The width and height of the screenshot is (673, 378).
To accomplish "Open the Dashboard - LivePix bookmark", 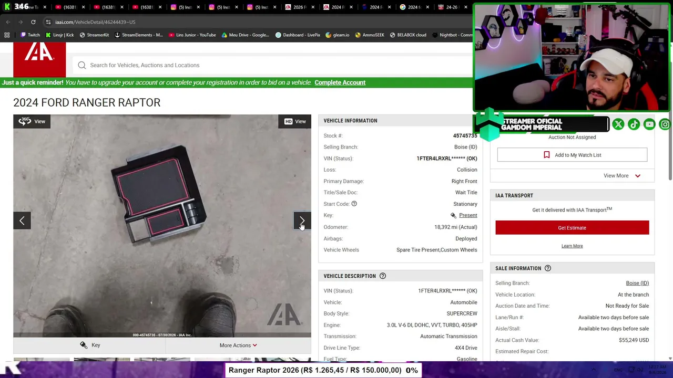I will (x=298, y=35).
